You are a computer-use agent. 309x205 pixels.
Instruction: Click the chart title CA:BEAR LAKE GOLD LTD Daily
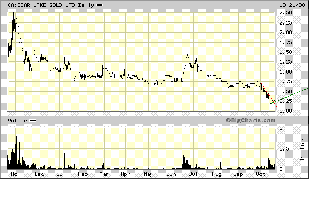click(x=51, y=5)
